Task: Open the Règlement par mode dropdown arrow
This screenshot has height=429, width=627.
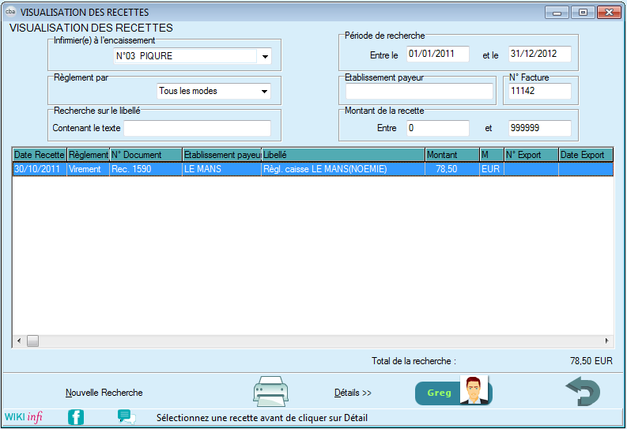Action: pyautogui.click(x=264, y=91)
